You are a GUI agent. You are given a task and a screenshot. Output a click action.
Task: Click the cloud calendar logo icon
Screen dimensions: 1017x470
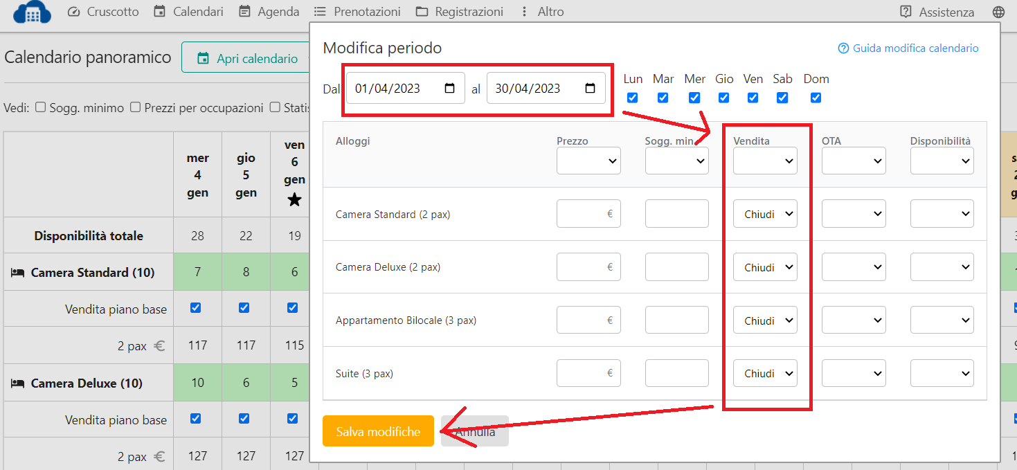[x=33, y=12]
